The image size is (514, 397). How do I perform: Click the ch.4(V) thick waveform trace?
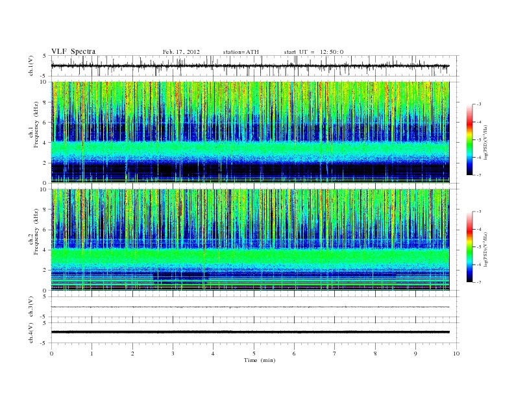(x=251, y=332)
